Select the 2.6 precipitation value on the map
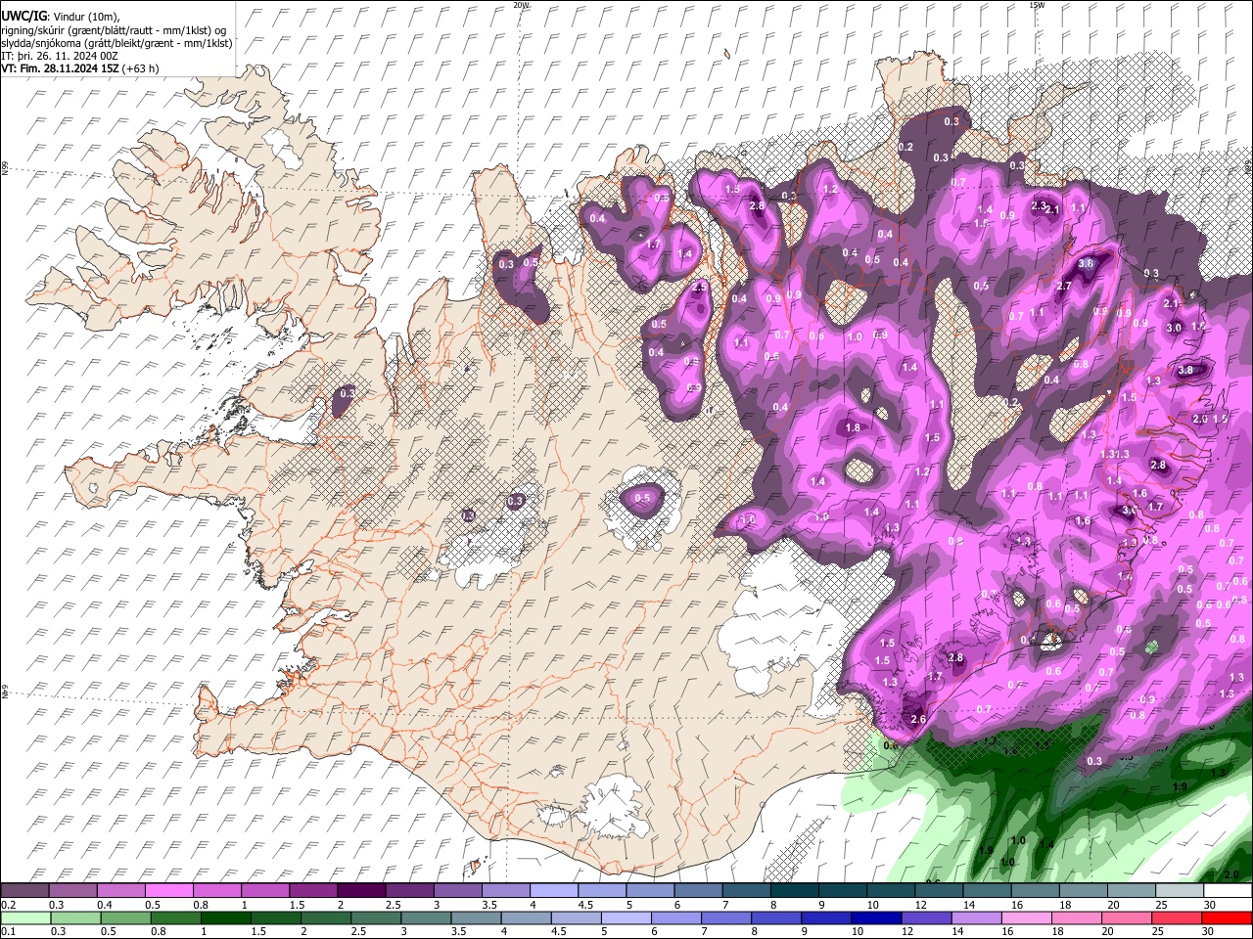Viewport: 1253px width, 939px height. [918, 719]
